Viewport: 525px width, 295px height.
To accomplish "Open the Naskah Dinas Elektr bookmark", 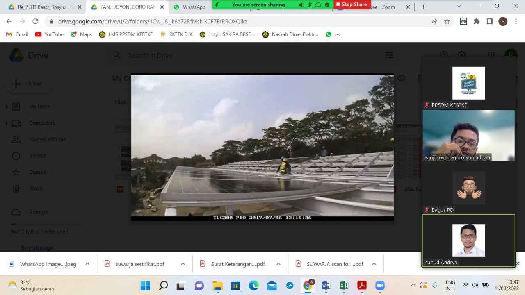I will pyautogui.click(x=290, y=34).
